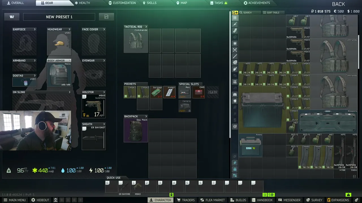Show all items in stash filter sidebar
Screen dimensions: 362x203
(235, 18)
